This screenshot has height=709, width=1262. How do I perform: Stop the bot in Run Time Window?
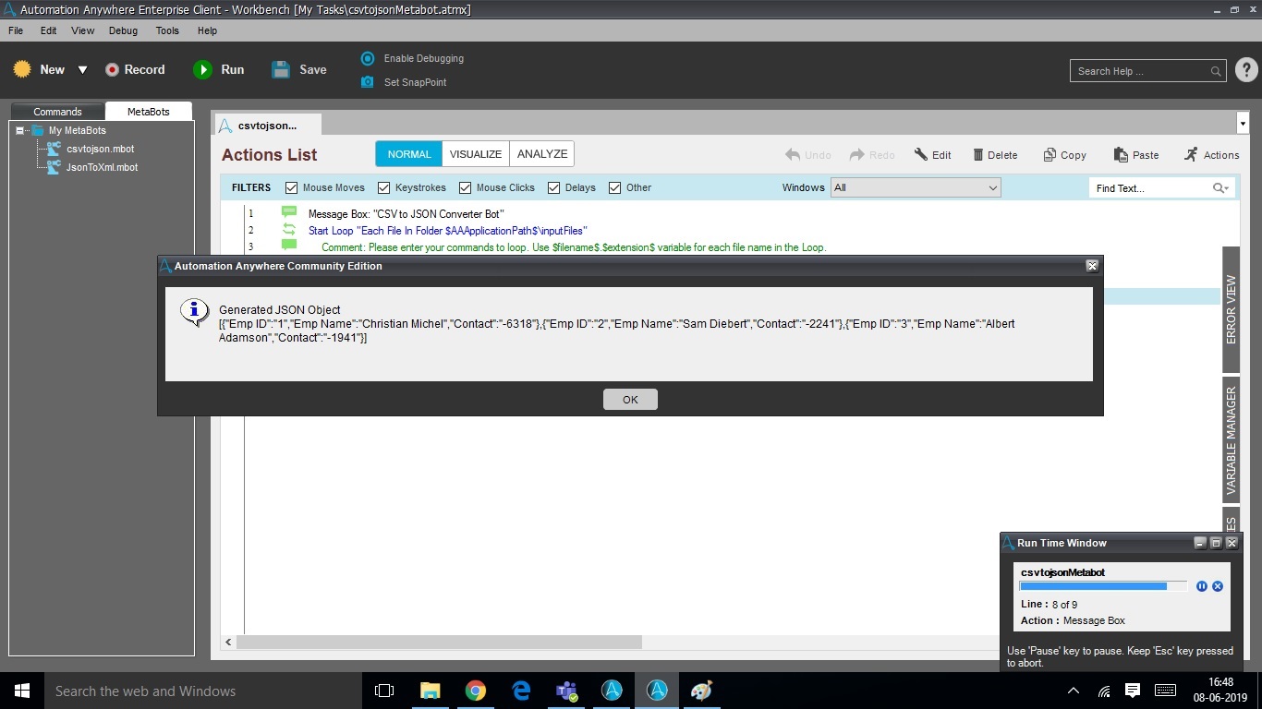point(1218,586)
